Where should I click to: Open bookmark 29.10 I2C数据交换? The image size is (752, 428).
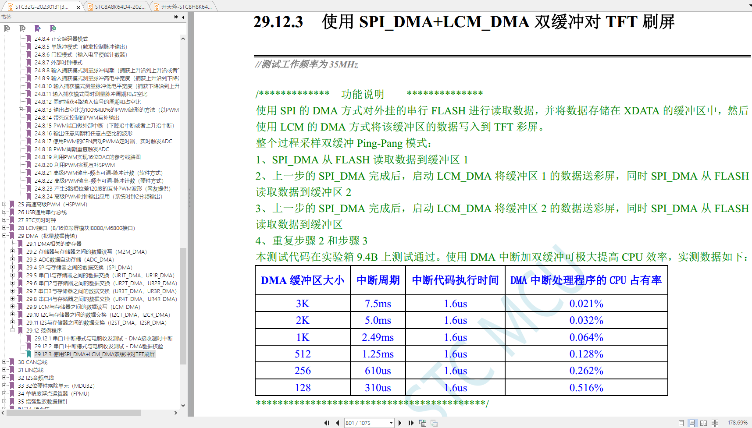point(98,315)
